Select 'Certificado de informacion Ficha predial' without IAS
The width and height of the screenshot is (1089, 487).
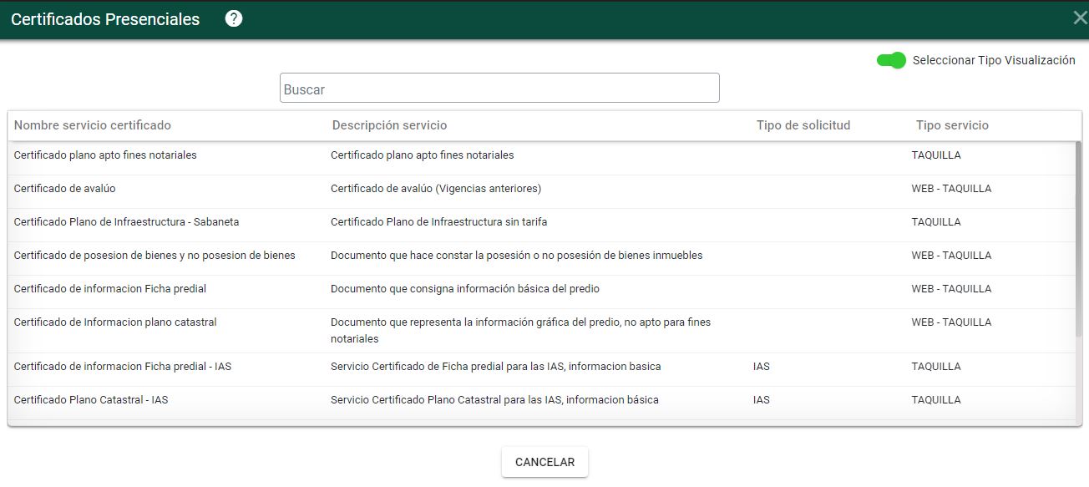(x=110, y=289)
